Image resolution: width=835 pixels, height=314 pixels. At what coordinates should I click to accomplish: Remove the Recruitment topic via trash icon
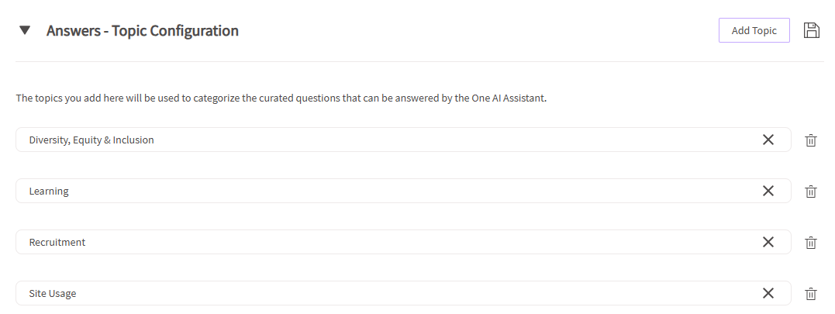pyautogui.click(x=811, y=243)
